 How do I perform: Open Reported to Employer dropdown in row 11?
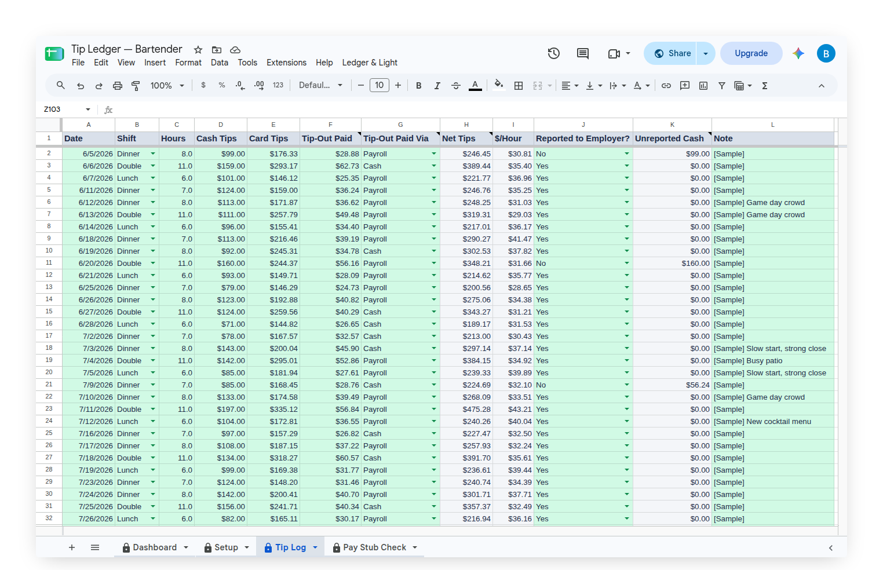point(627,263)
